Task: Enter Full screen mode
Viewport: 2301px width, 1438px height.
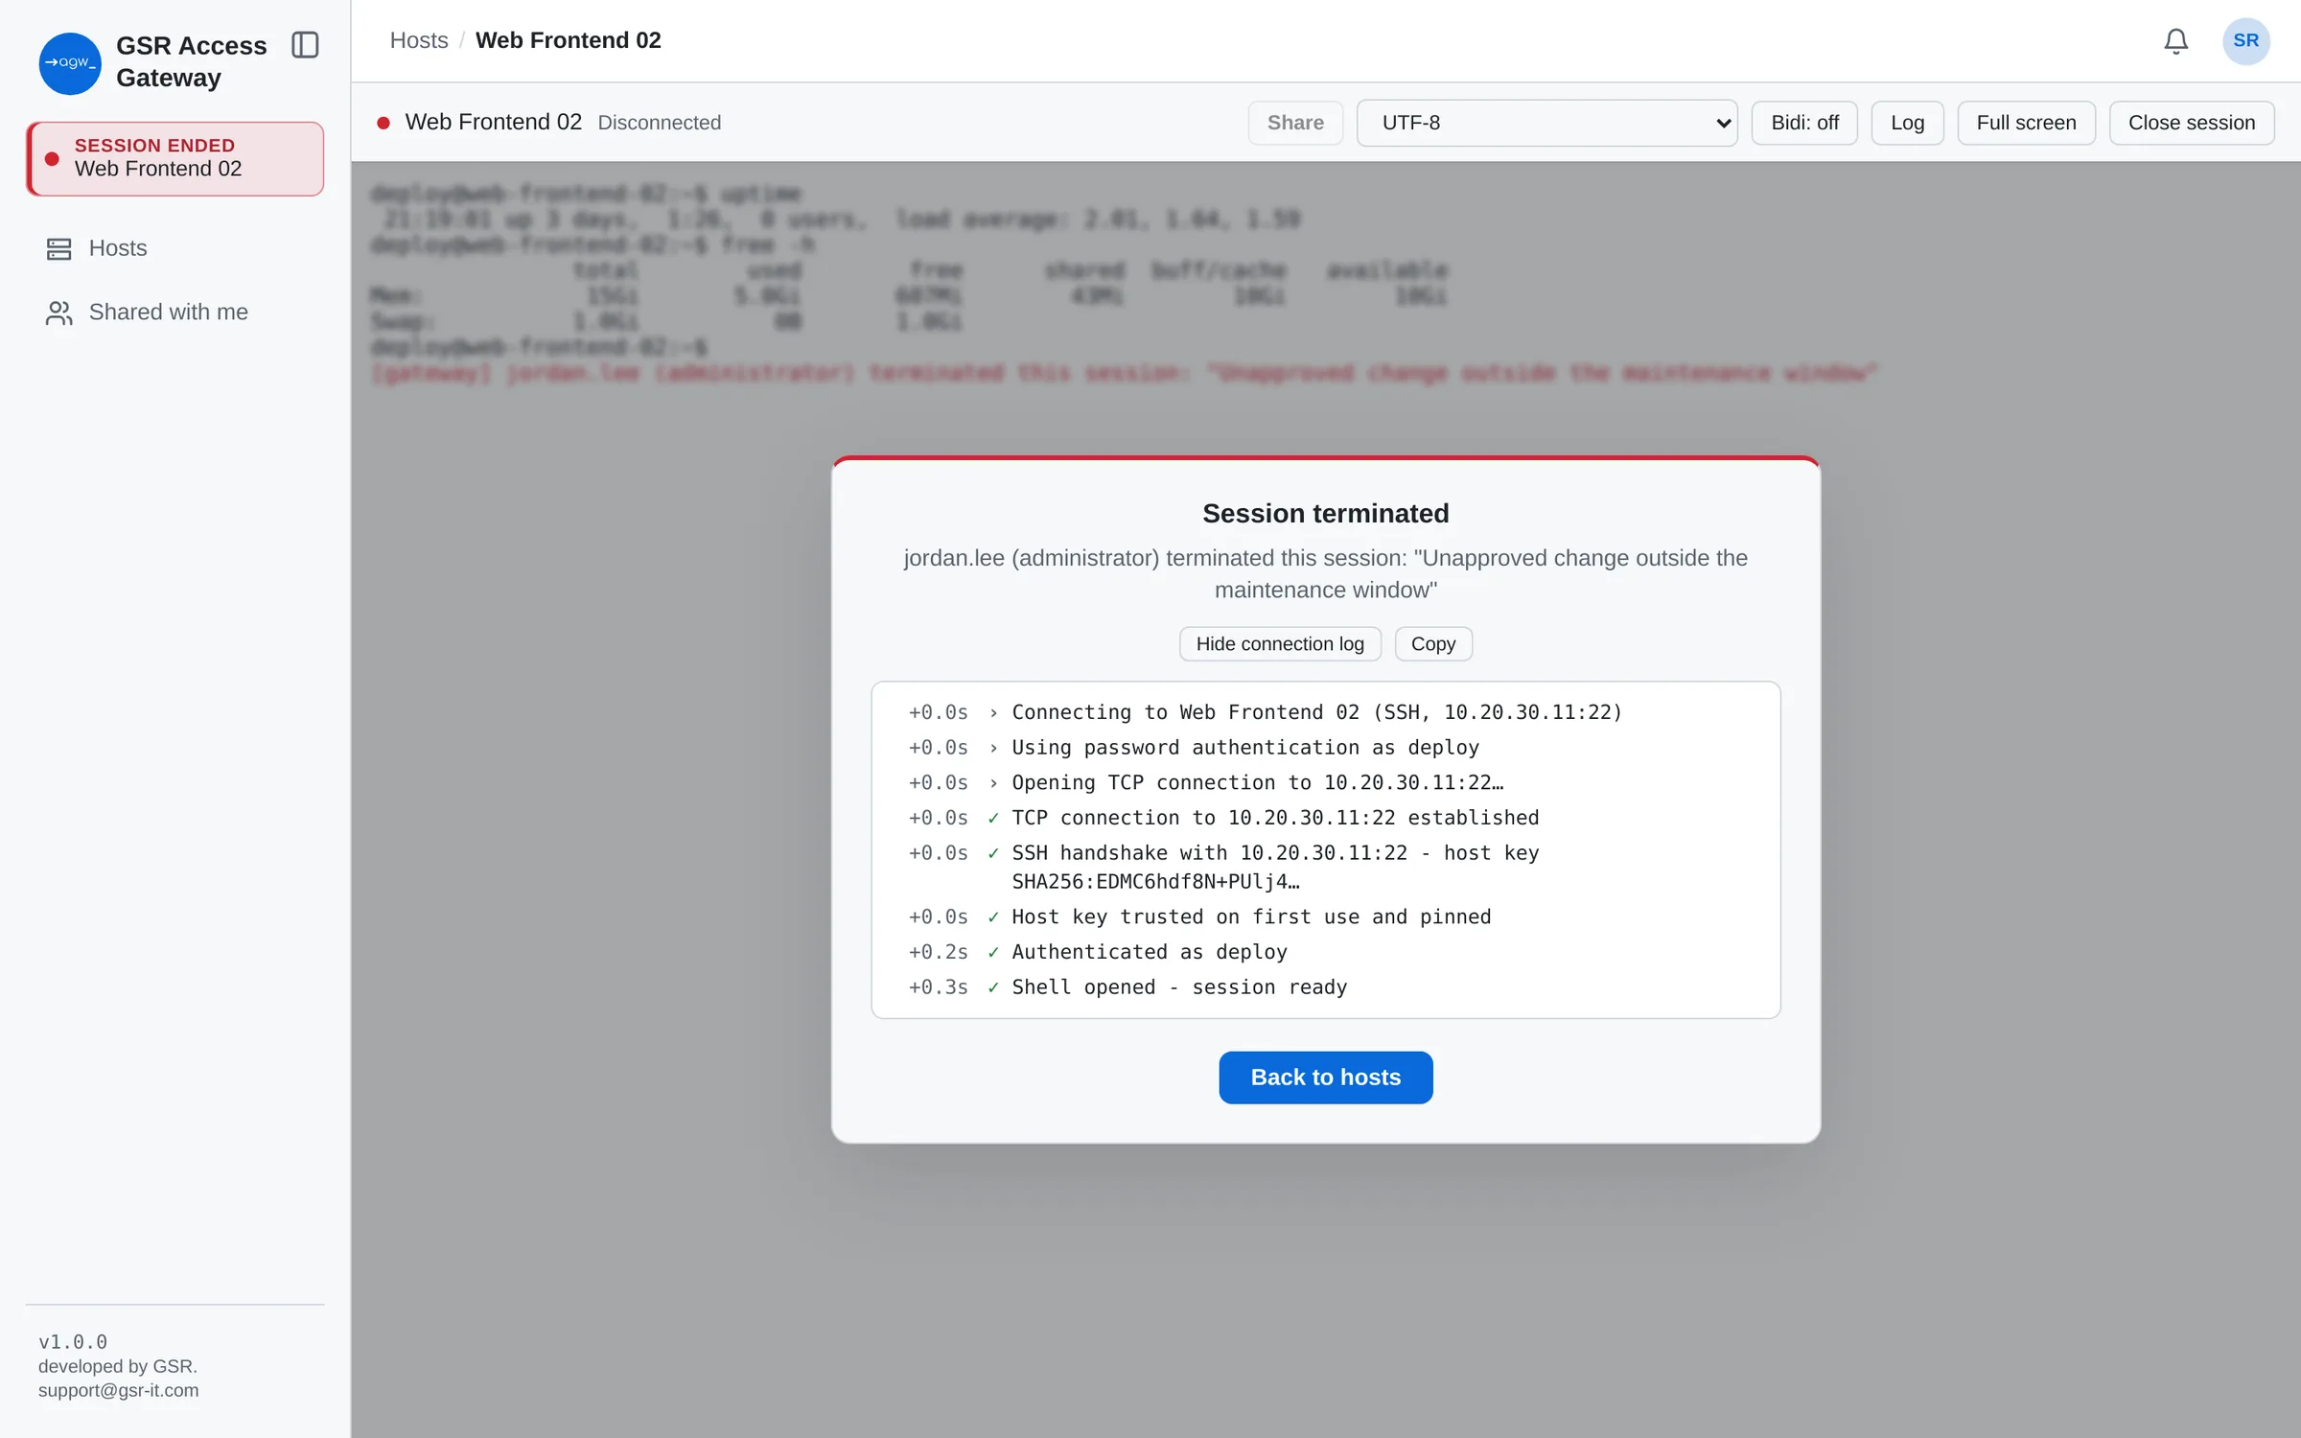Action: click(2026, 123)
